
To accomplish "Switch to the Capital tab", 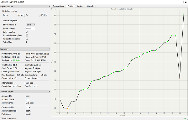I will coord(80,6).
